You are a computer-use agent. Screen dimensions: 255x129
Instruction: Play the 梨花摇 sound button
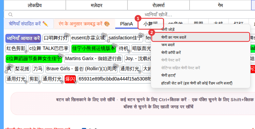(x=22, y=69)
